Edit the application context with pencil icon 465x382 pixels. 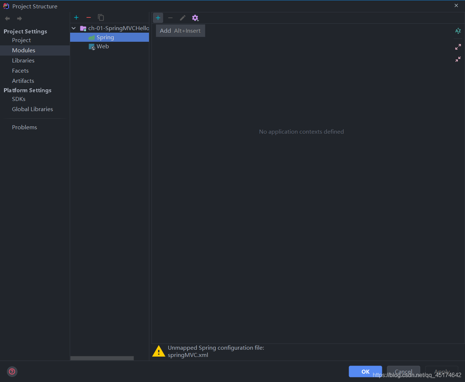[x=183, y=18]
